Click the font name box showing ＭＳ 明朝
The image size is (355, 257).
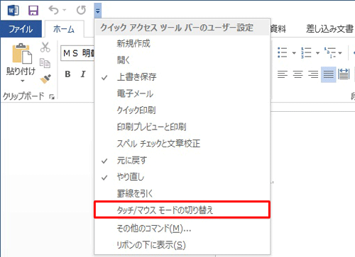click(x=77, y=53)
